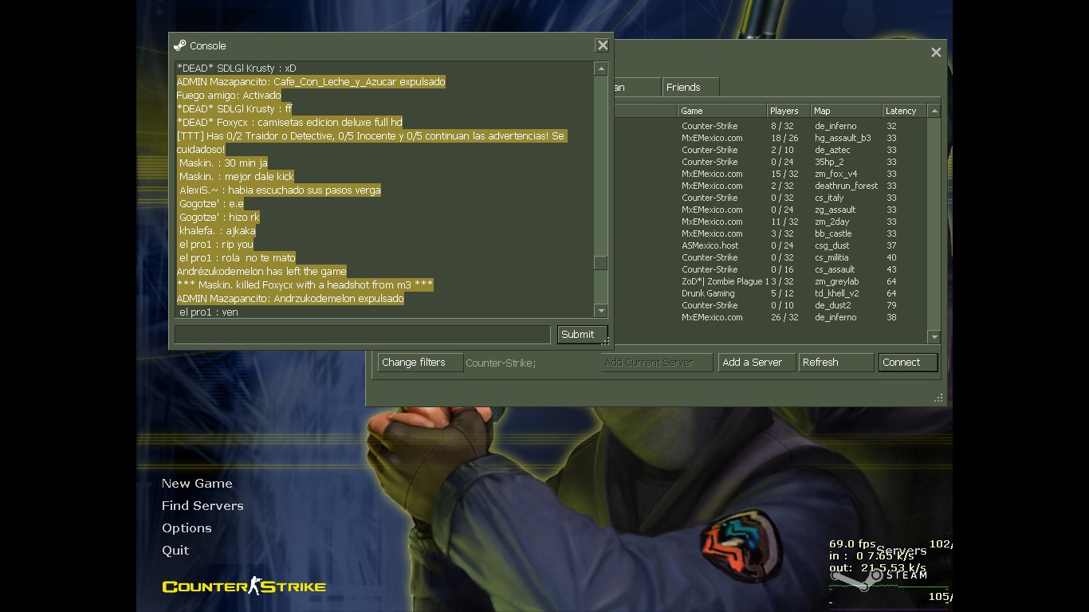
Task: Sort servers by Players column
Action: point(788,111)
